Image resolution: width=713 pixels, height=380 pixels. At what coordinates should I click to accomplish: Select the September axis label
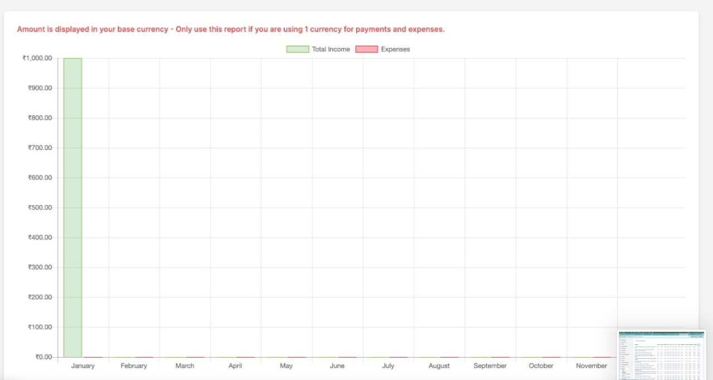tap(490, 366)
